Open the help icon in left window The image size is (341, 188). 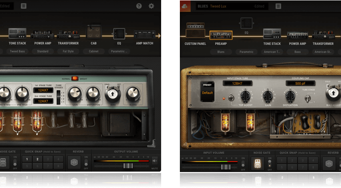point(139,6)
